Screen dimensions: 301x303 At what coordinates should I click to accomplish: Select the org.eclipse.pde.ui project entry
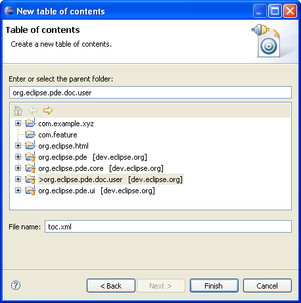(x=97, y=191)
